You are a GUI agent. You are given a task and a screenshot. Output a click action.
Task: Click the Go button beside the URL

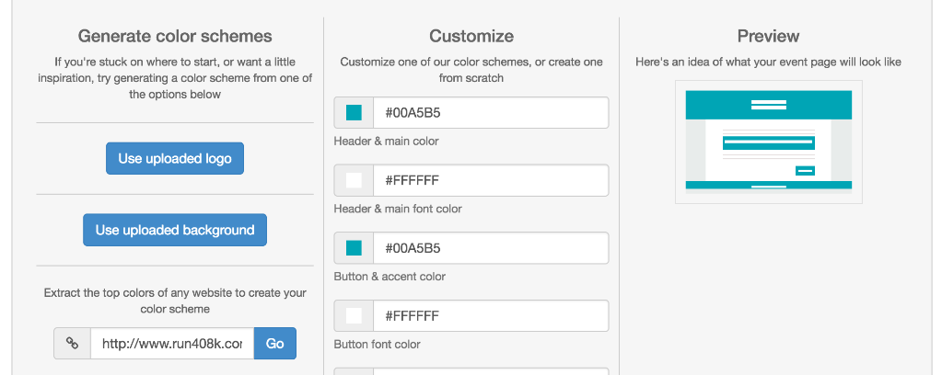point(274,343)
